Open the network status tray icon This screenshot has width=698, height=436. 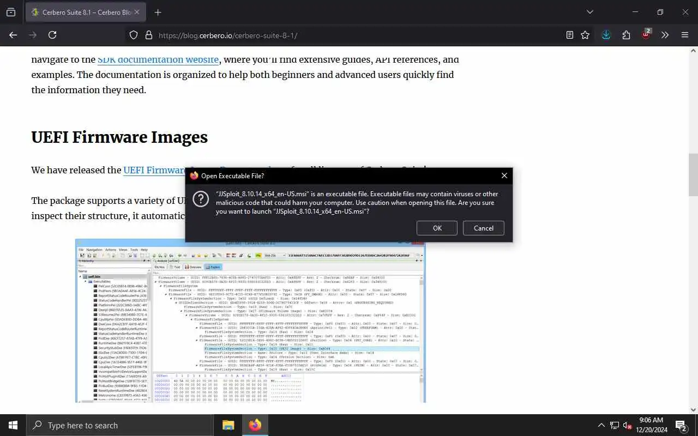tap(615, 425)
